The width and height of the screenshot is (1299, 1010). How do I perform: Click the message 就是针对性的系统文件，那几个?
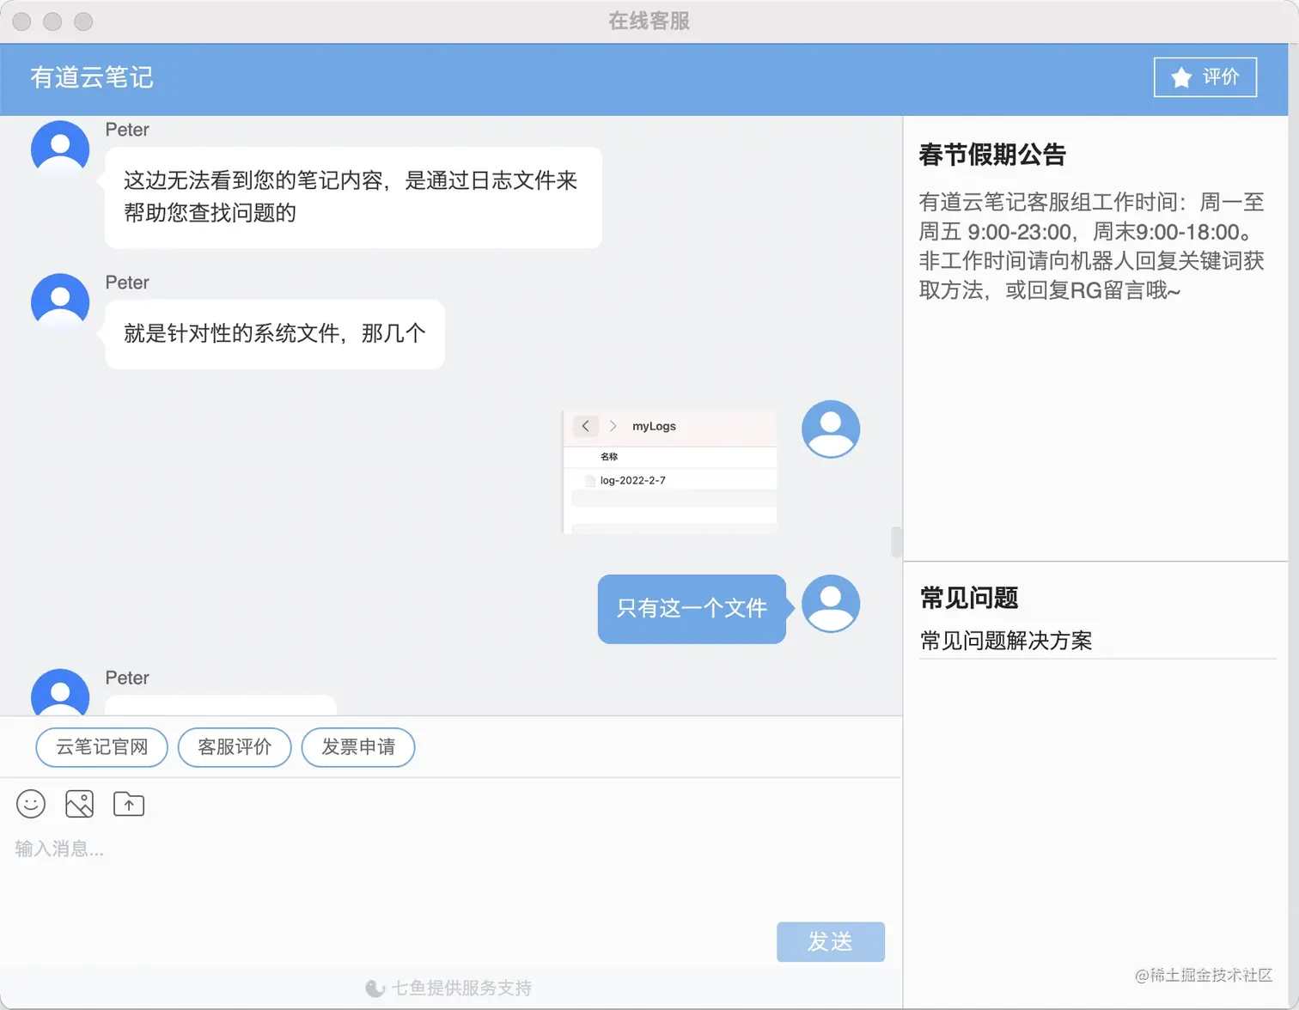pyautogui.click(x=275, y=334)
